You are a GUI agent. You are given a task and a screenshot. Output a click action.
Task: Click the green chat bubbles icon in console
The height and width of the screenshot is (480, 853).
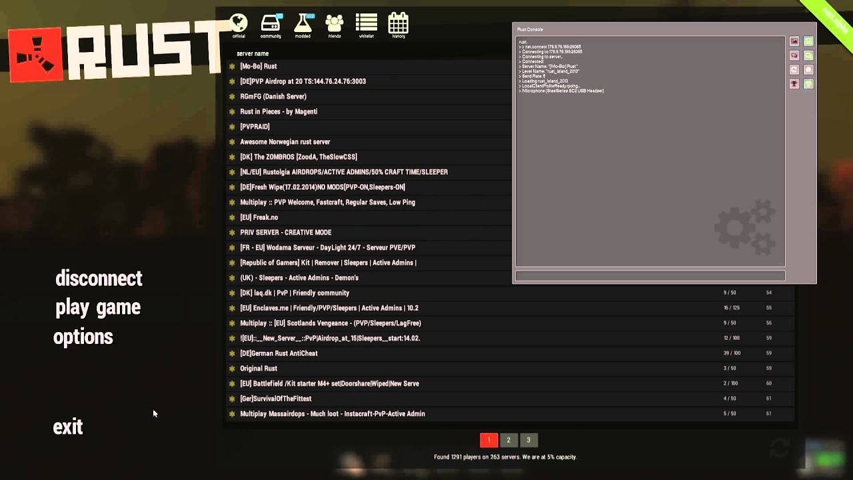[x=808, y=56]
